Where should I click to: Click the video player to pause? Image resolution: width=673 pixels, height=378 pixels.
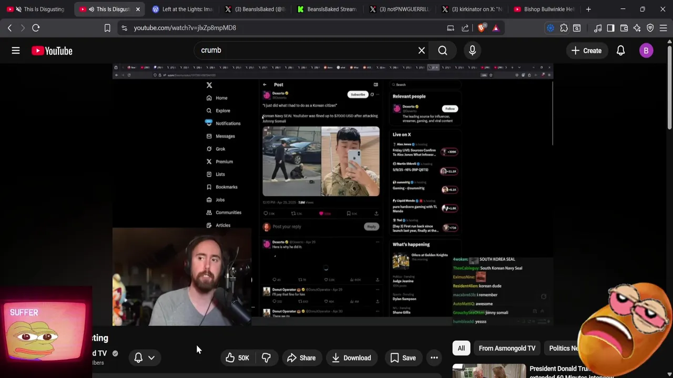click(332, 194)
